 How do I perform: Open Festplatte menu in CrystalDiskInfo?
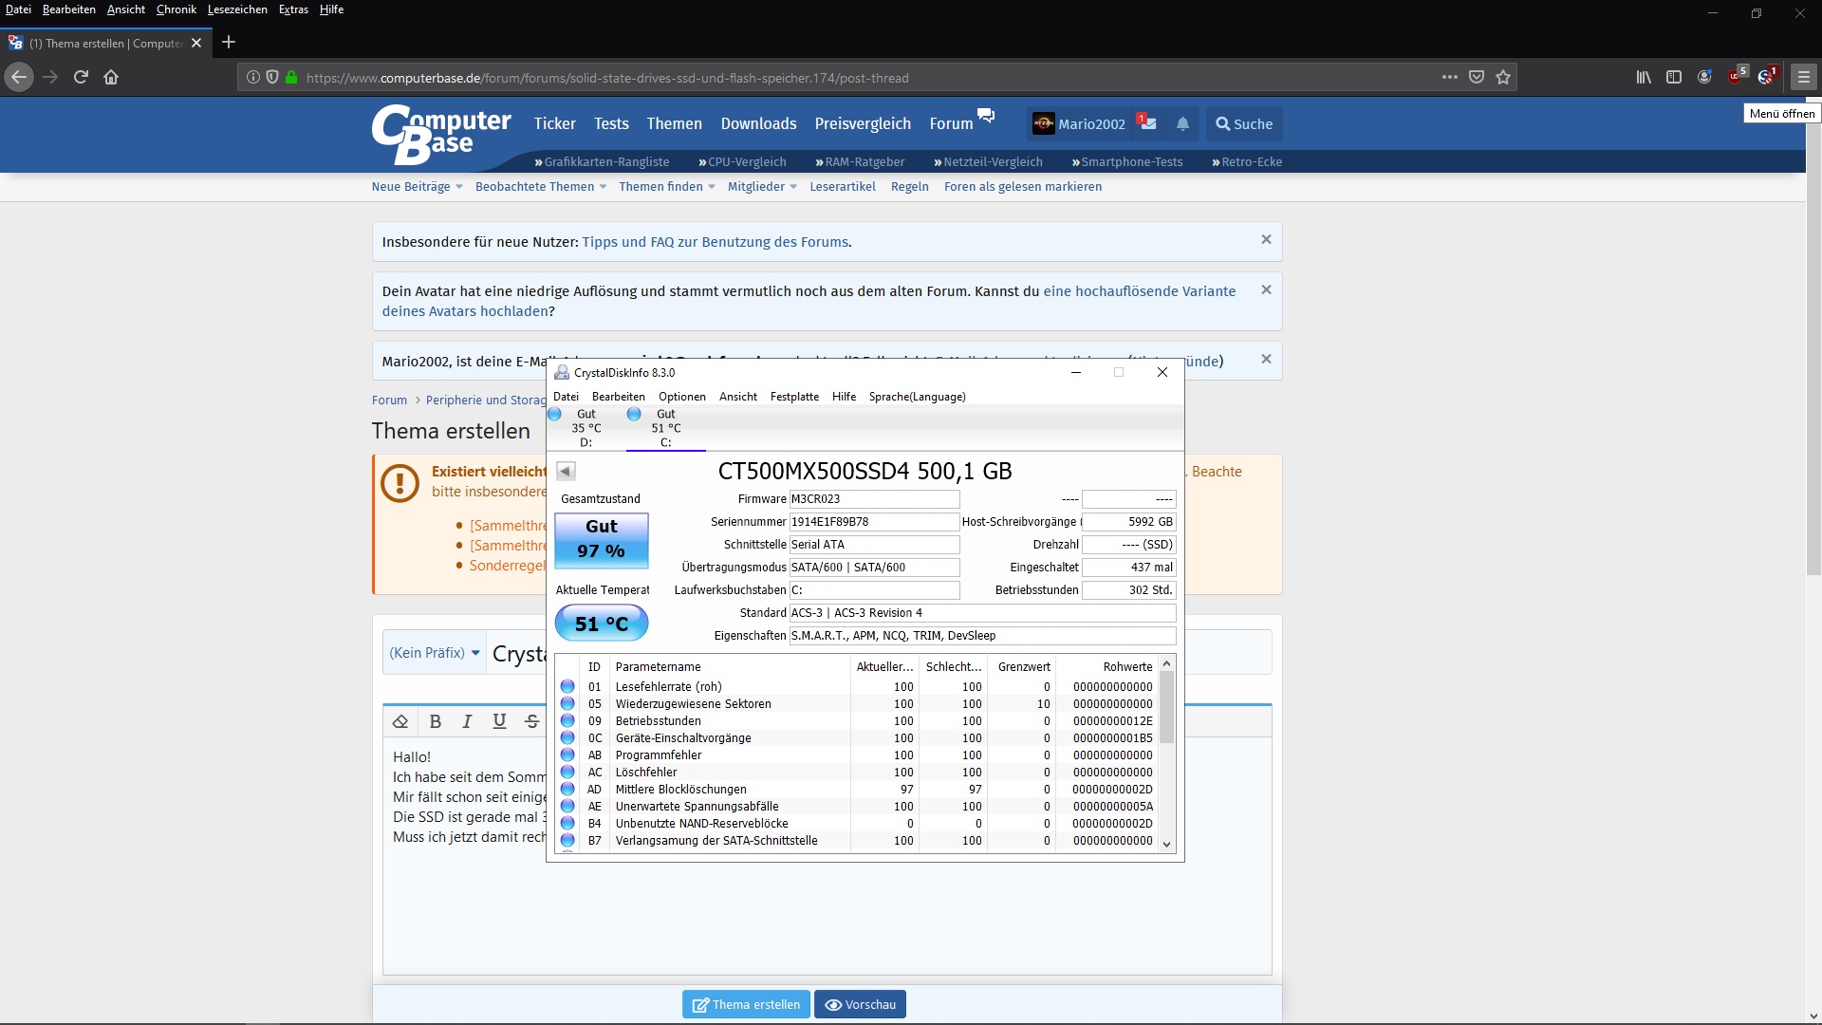tap(794, 397)
